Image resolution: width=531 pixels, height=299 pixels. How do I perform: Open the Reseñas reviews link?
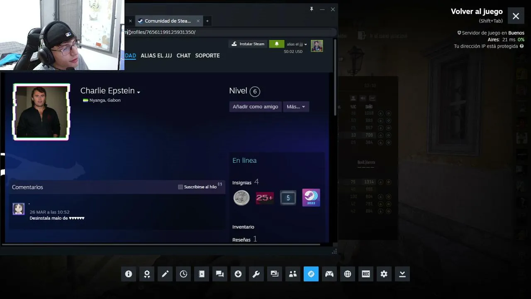(241, 240)
